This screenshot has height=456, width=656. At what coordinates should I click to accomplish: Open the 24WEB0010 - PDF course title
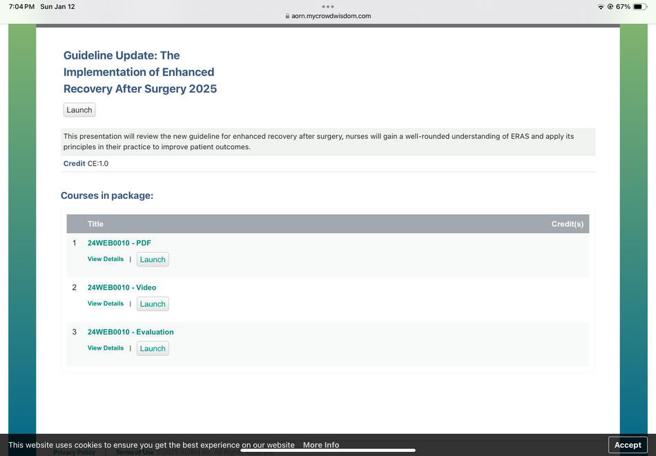[x=119, y=243]
